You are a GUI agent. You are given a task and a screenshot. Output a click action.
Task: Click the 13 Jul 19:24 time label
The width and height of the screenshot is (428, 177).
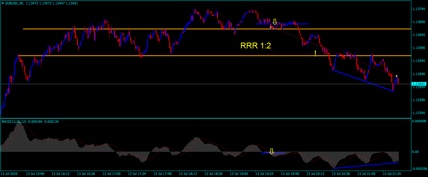pos(264,174)
